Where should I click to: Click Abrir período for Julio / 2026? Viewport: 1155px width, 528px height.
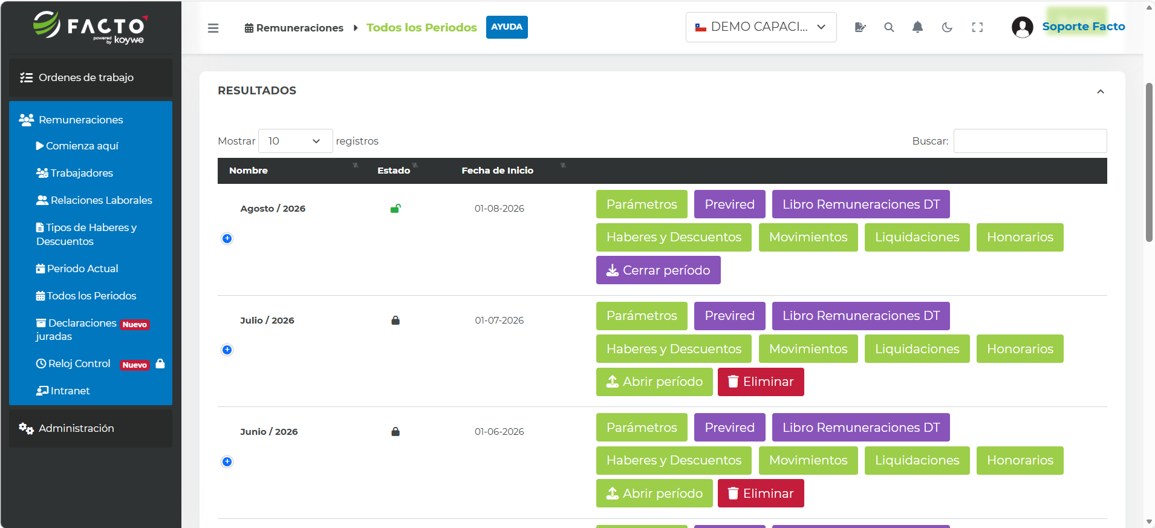coord(654,382)
